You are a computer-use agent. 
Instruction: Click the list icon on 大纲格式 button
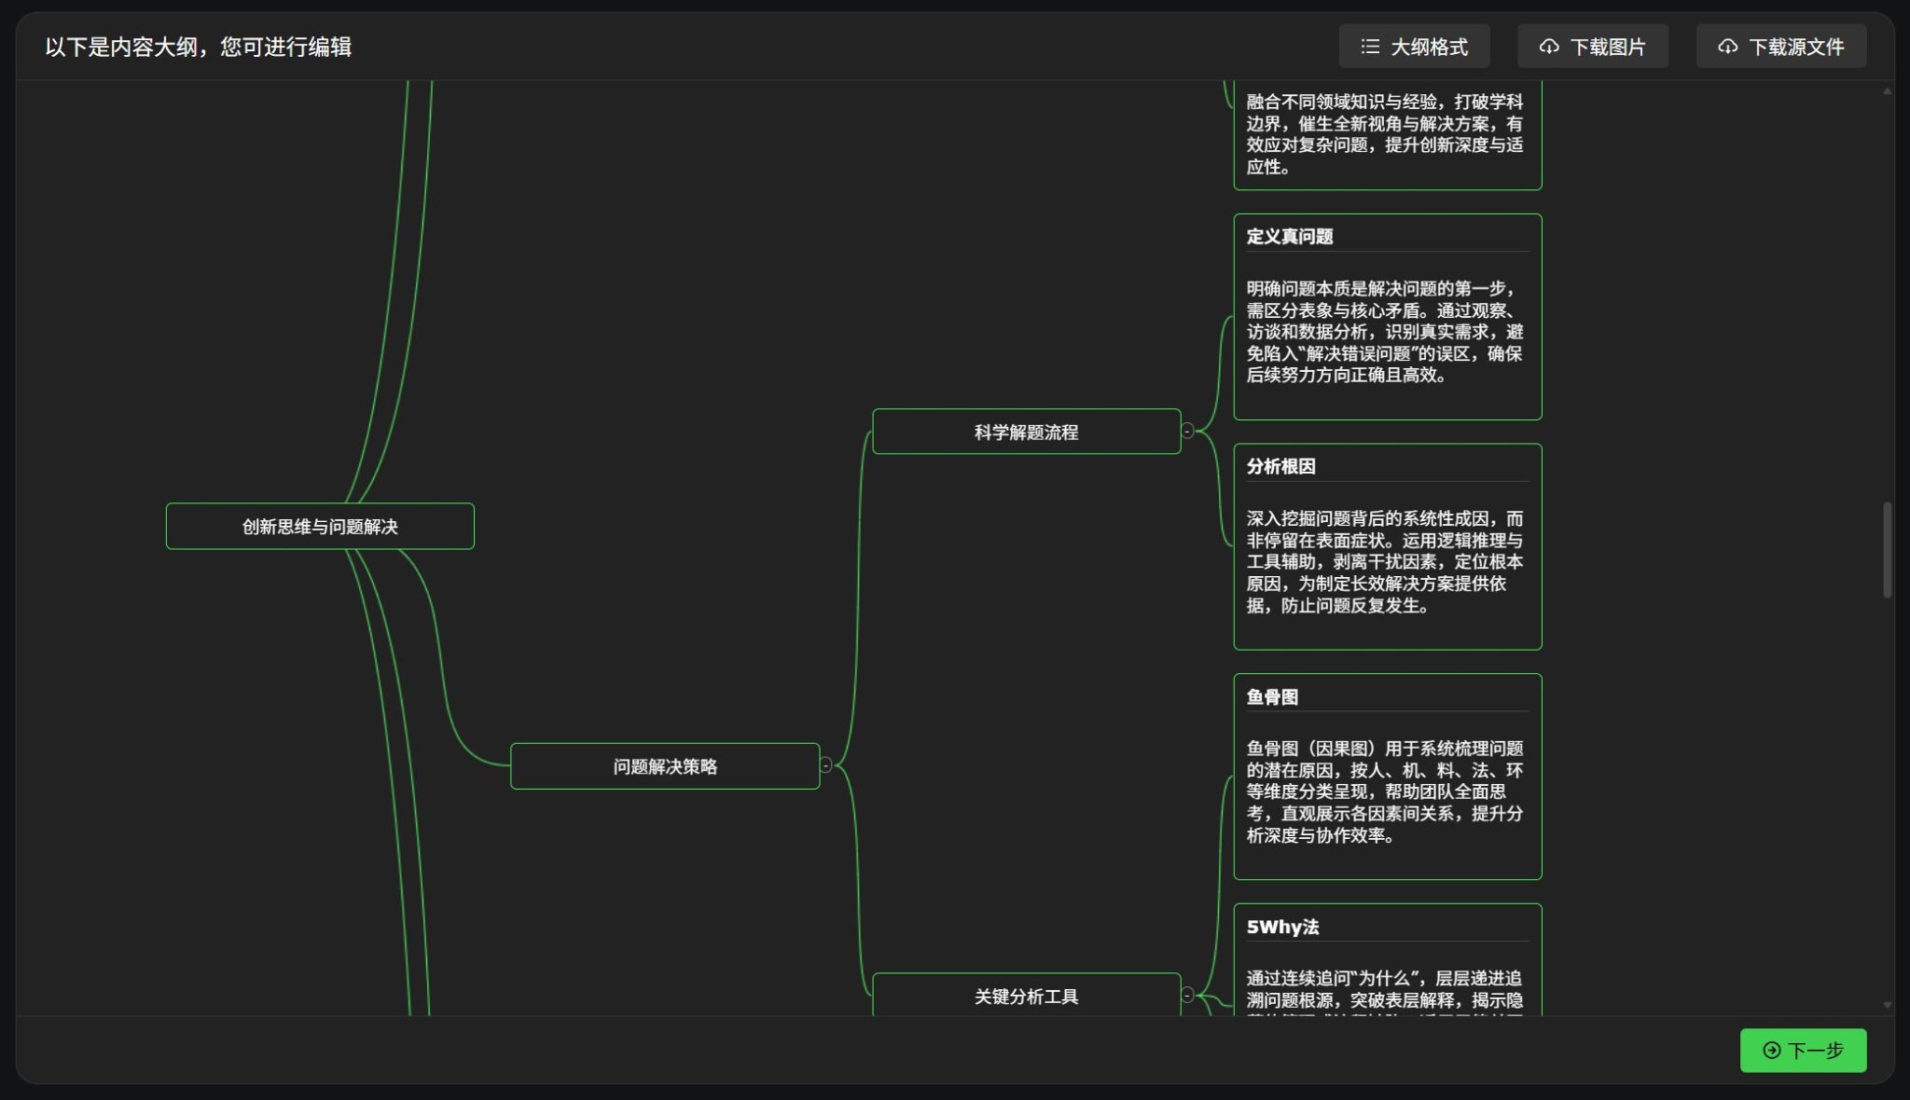coord(1370,46)
